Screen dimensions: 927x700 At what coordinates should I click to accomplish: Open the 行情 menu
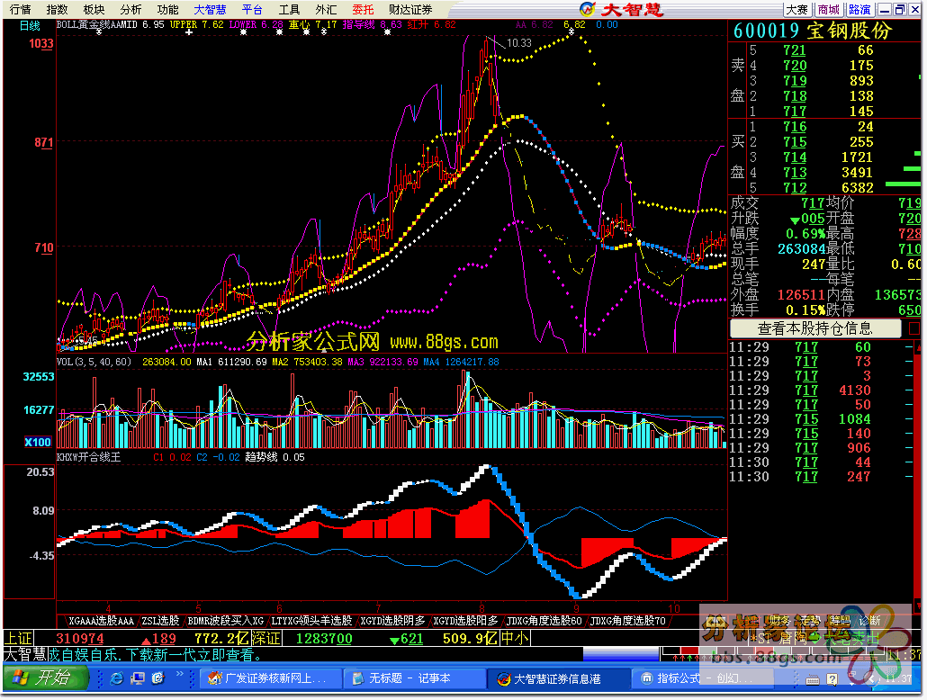click(20, 10)
